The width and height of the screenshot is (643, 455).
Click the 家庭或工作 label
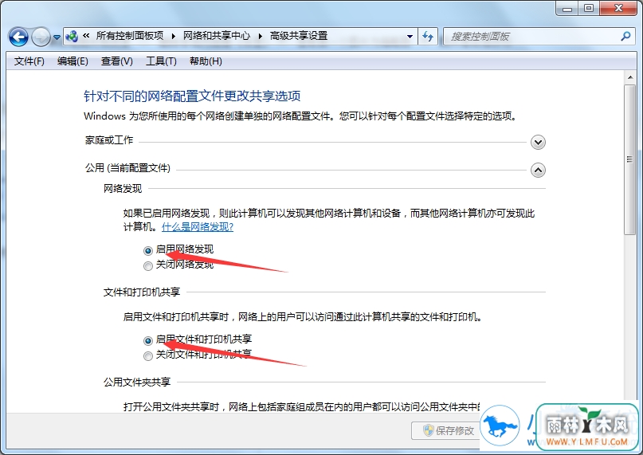(109, 140)
